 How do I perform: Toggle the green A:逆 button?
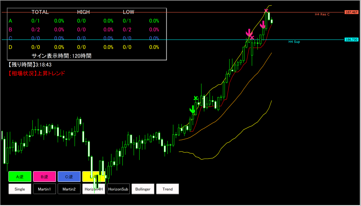coord(20,177)
